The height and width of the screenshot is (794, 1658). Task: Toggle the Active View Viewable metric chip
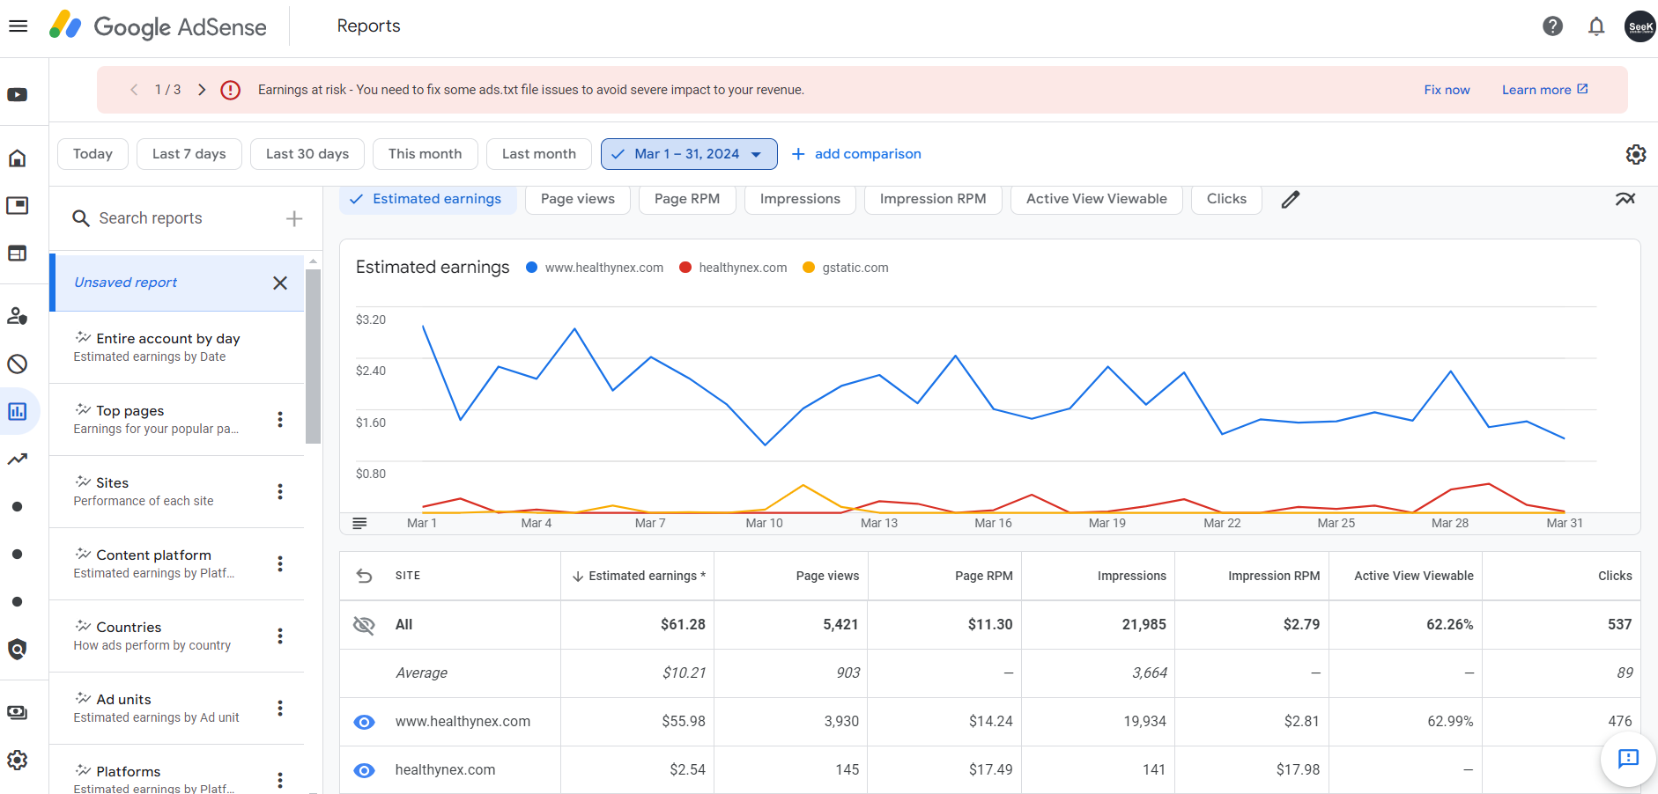click(x=1097, y=199)
